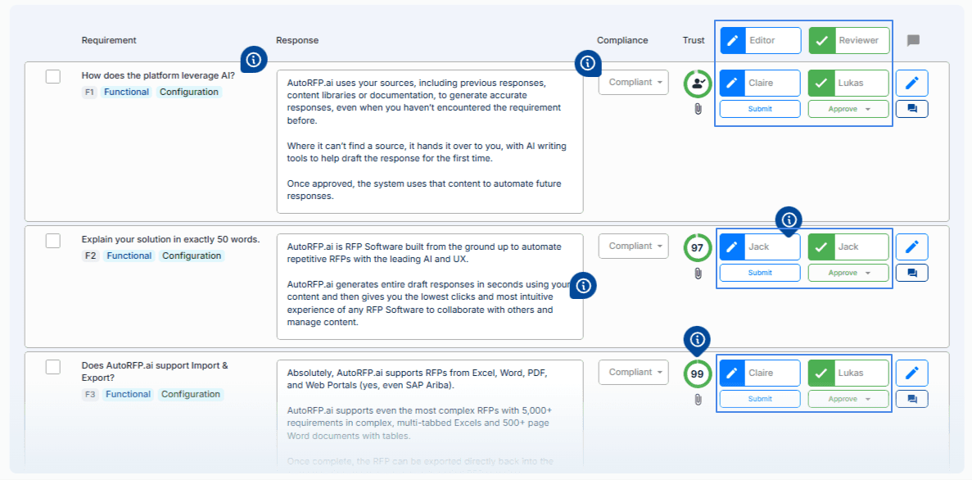Click the blue pencil icon in Editor header
The width and height of the screenshot is (972, 480).
point(733,40)
